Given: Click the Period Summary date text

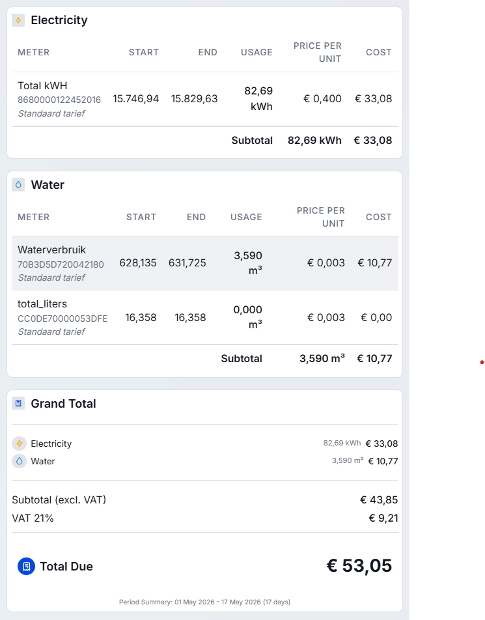Looking at the screenshot, I should [x=205, y=602].
